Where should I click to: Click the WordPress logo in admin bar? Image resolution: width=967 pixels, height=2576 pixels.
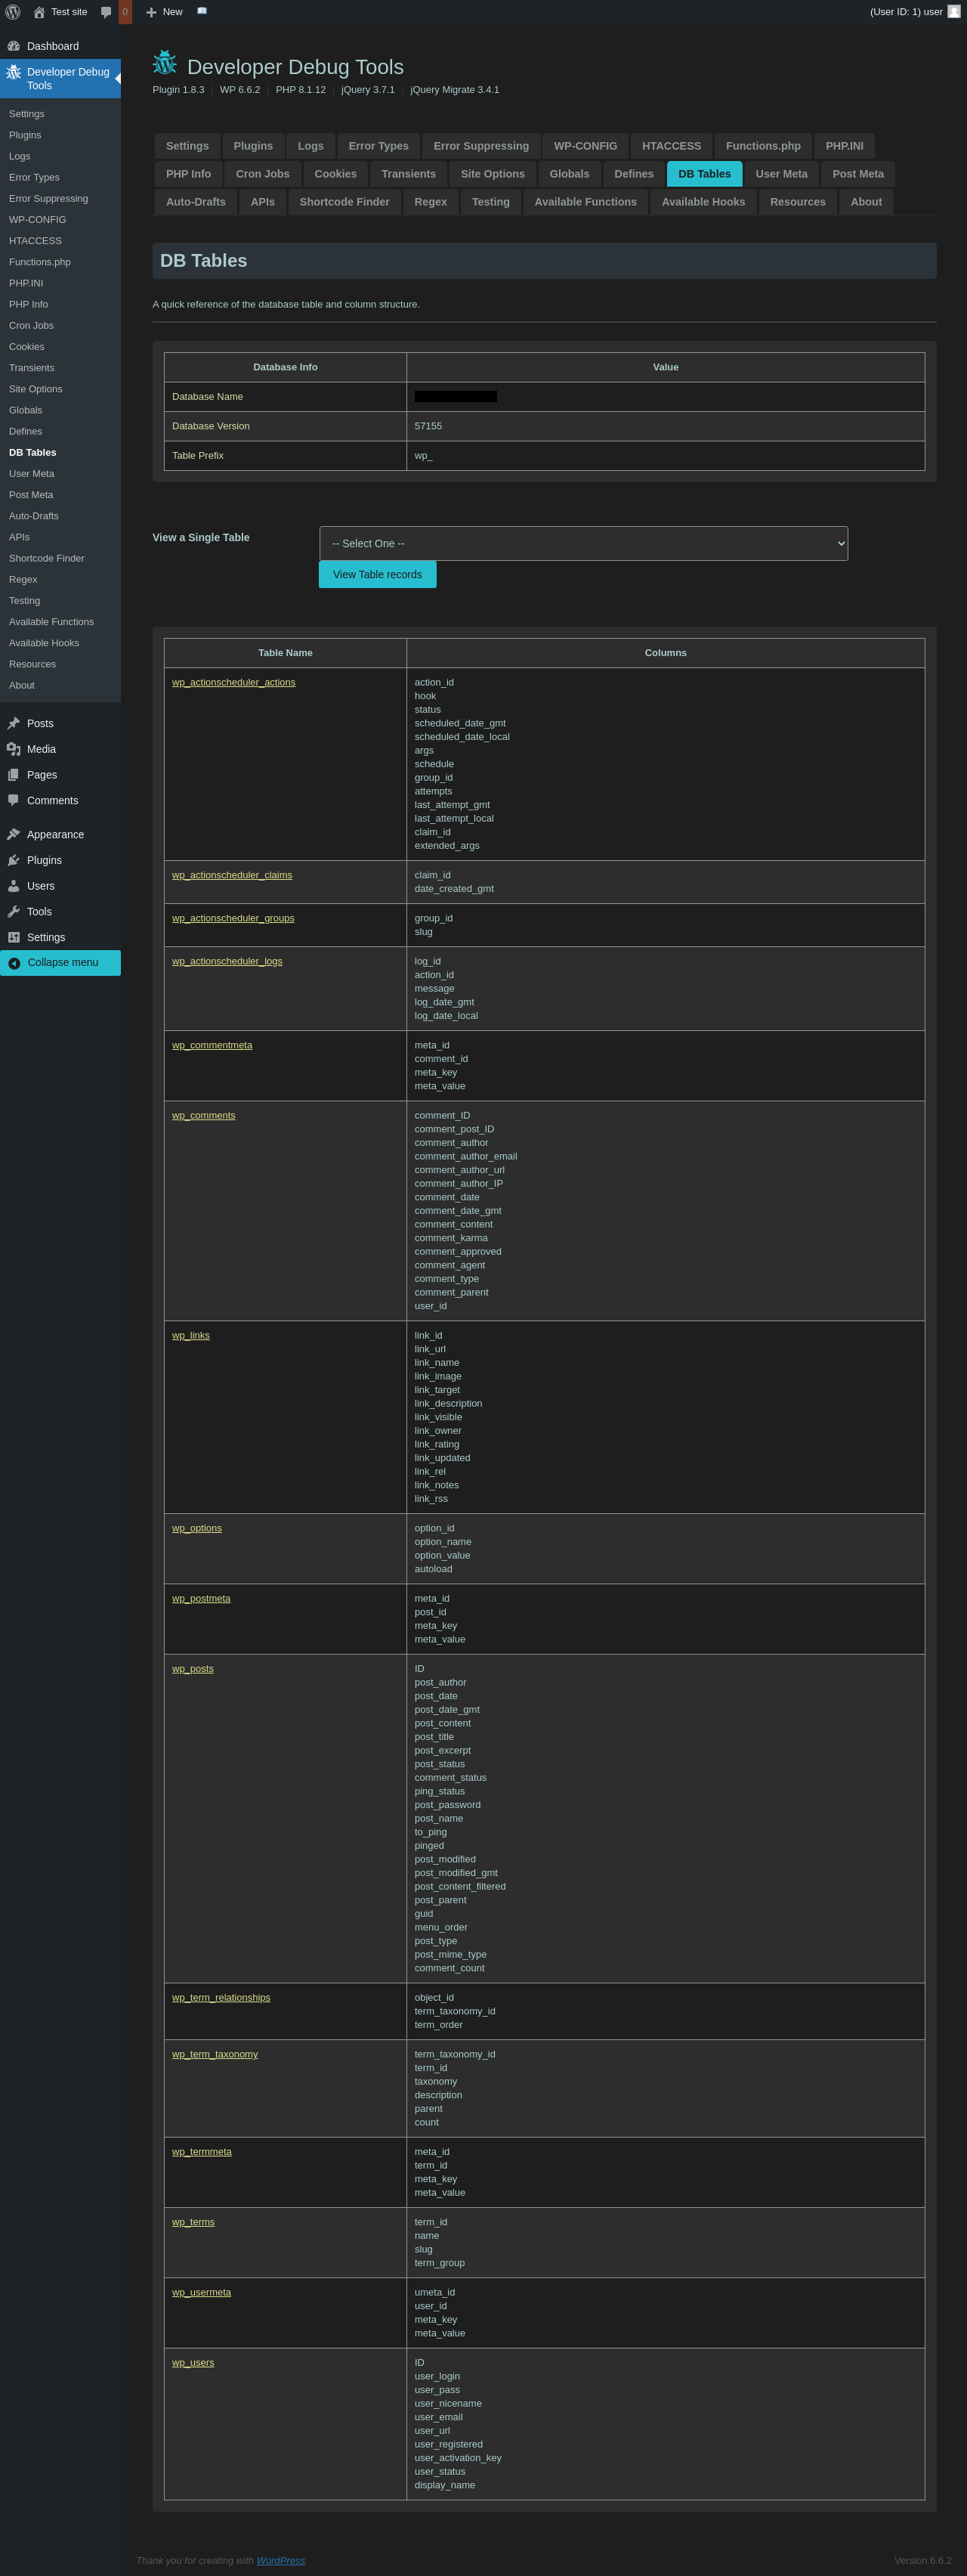pyautogui.click(x=13, y=12)
